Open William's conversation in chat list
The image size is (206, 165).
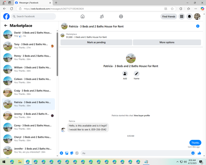[28, 69]
